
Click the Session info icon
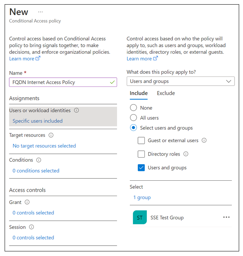[32, 227]
